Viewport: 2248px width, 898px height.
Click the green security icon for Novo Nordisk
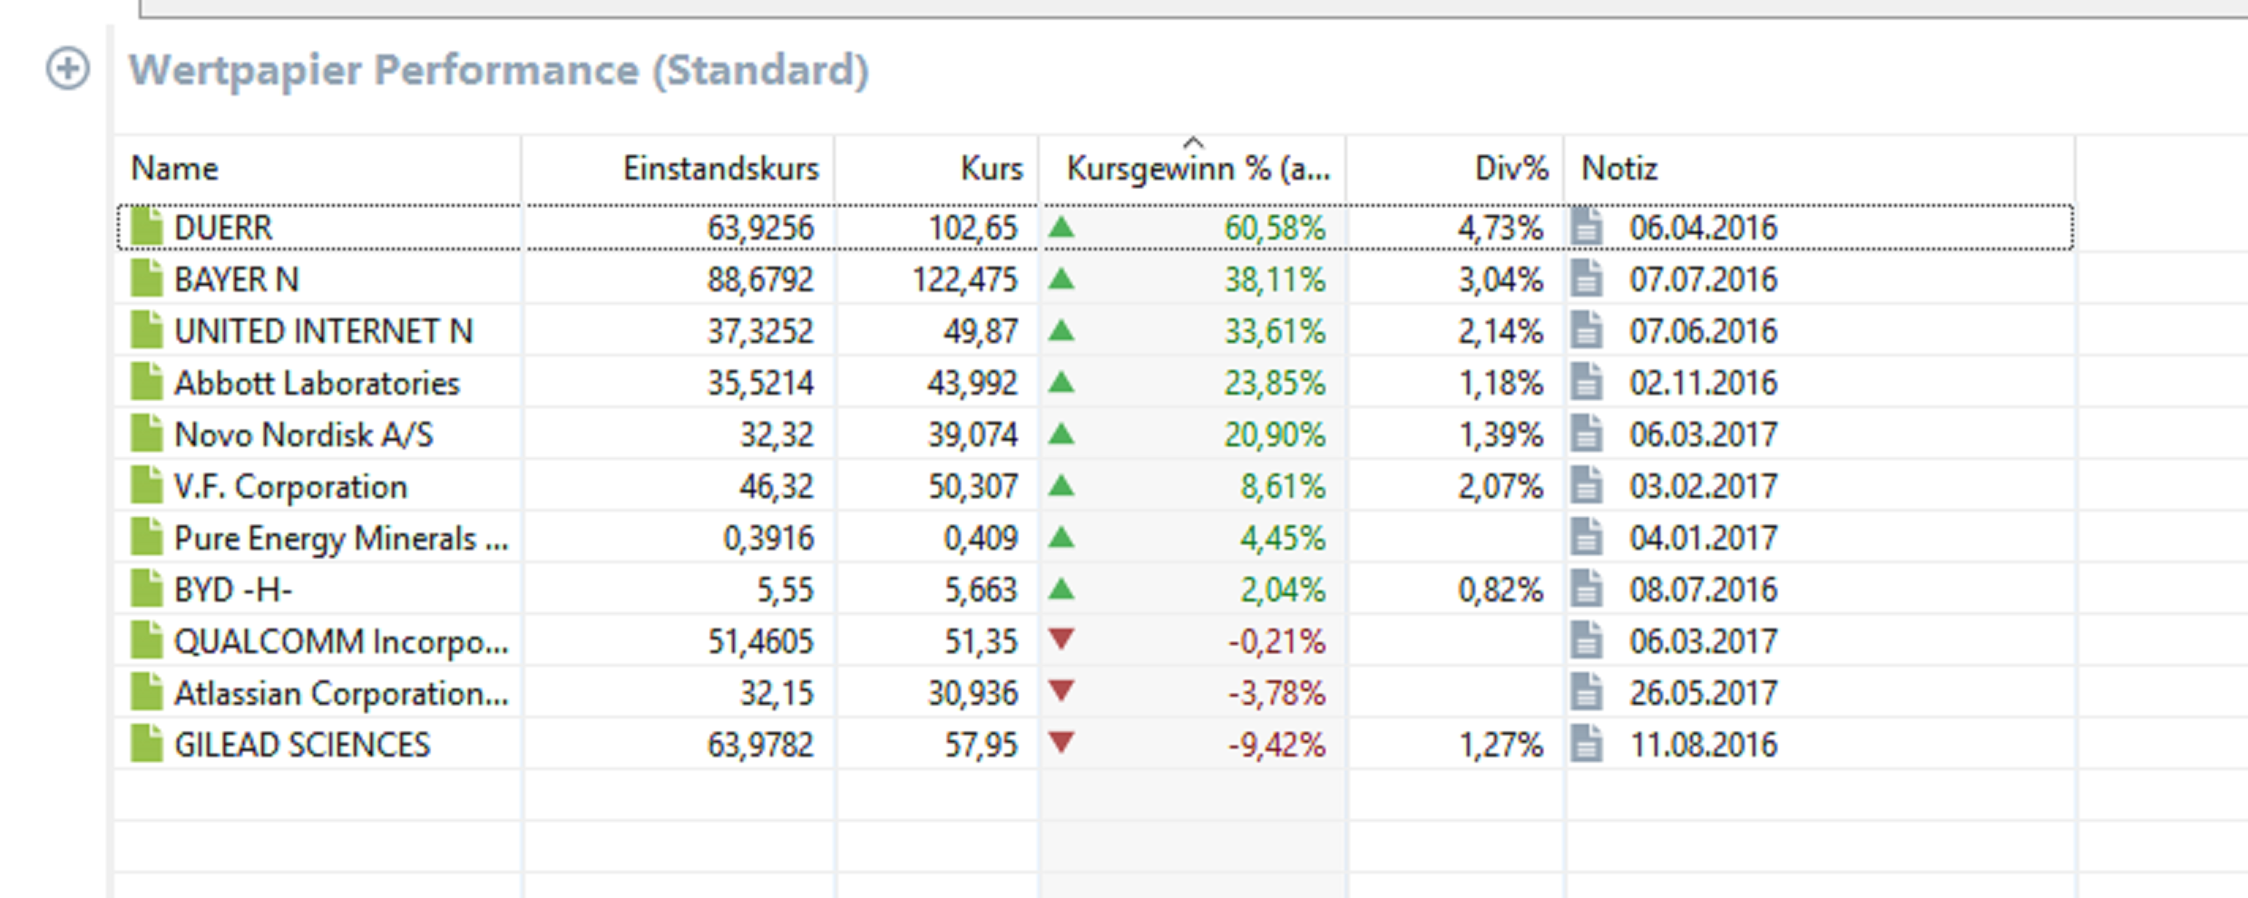point(146,434)
